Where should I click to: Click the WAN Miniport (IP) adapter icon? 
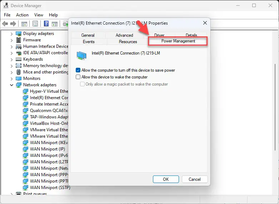coord(25,149)
